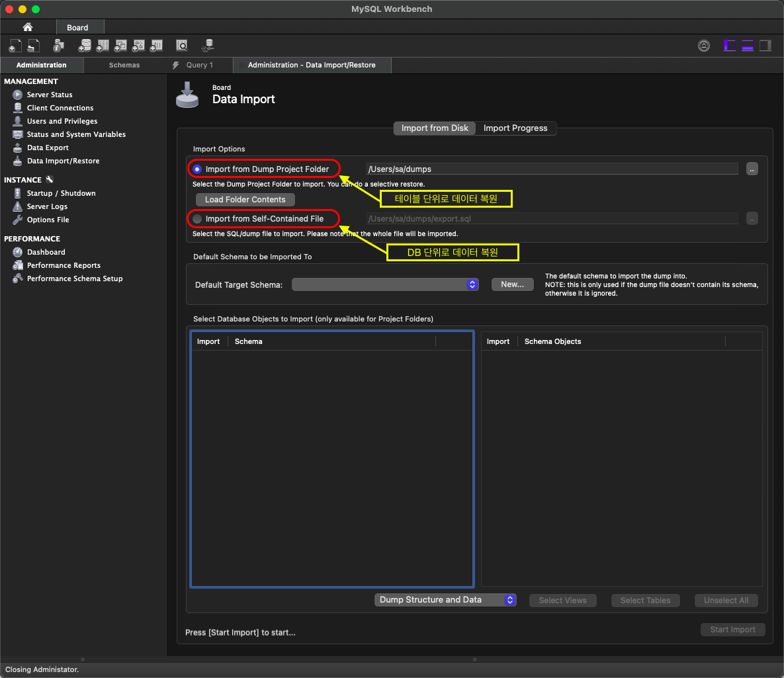Browse for dump project folder button
Screen dimensions: 784x678
752,169
